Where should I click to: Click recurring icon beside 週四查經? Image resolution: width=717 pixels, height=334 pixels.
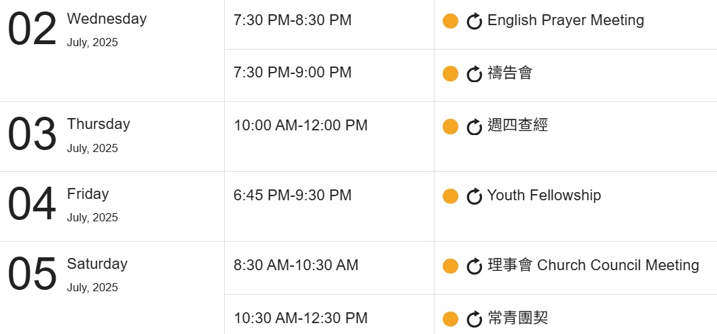pos(474,126)
